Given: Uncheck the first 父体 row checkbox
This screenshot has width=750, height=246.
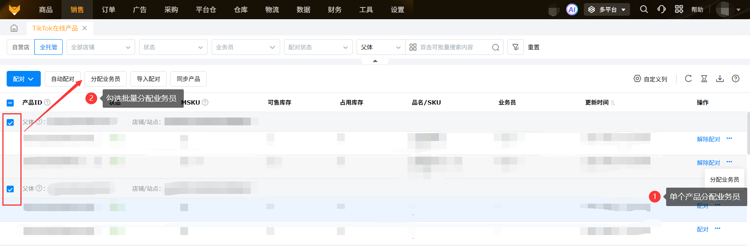Looking at the screenshot, I should [x=10, y=123].
